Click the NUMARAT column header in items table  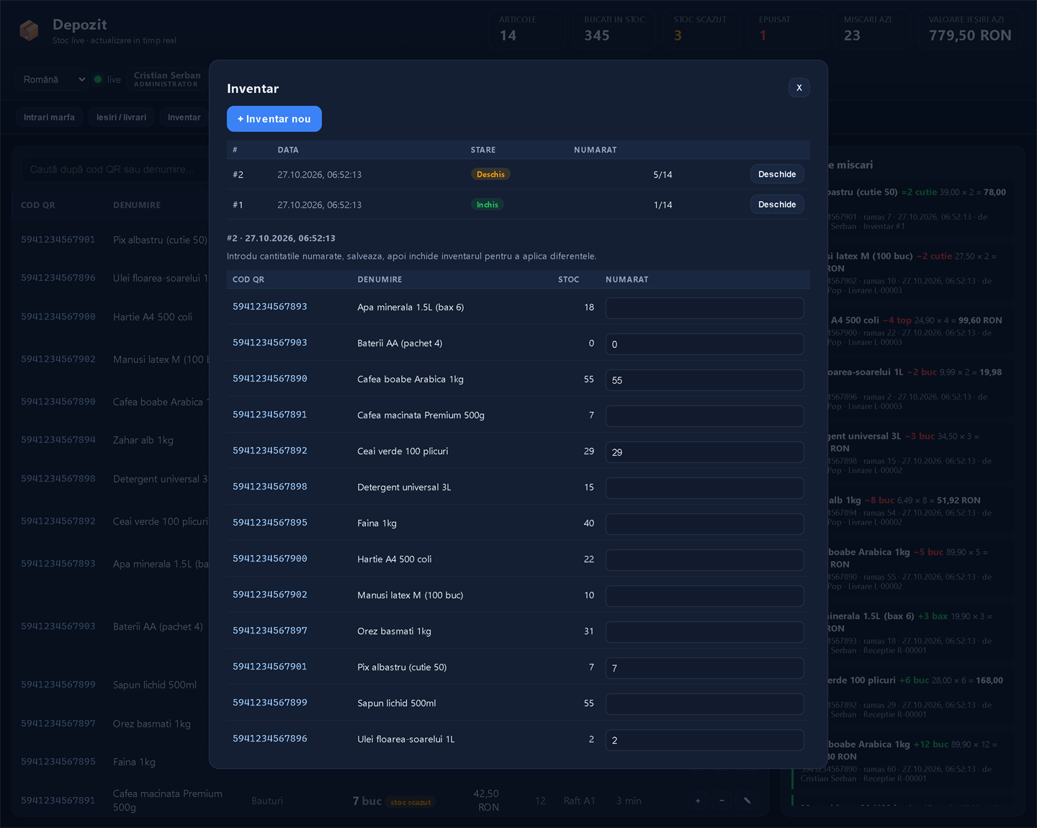tap(627, 279)
